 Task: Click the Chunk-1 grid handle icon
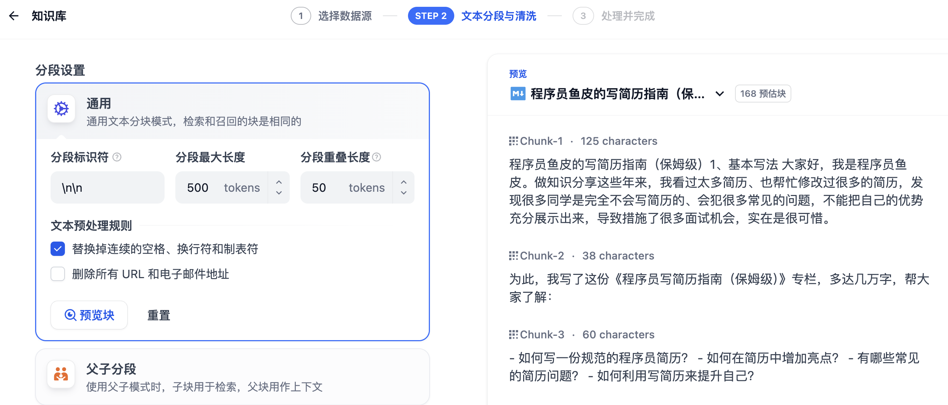click(x=513, y=141)
